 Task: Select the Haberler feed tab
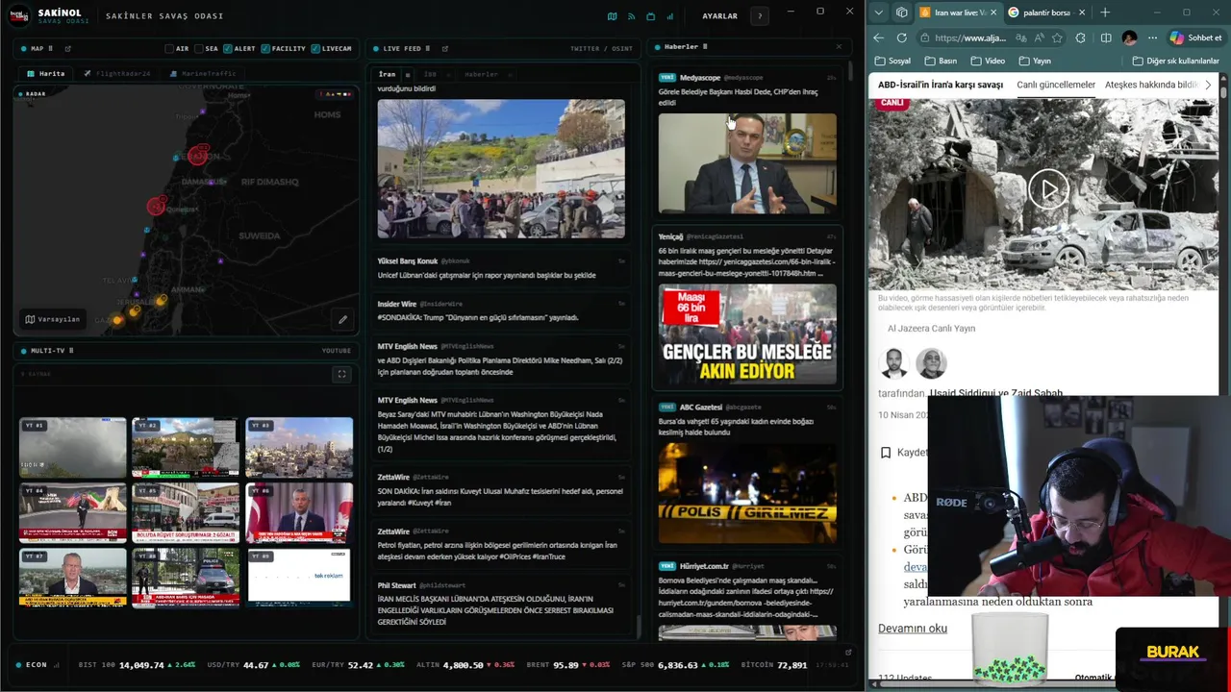481,74
